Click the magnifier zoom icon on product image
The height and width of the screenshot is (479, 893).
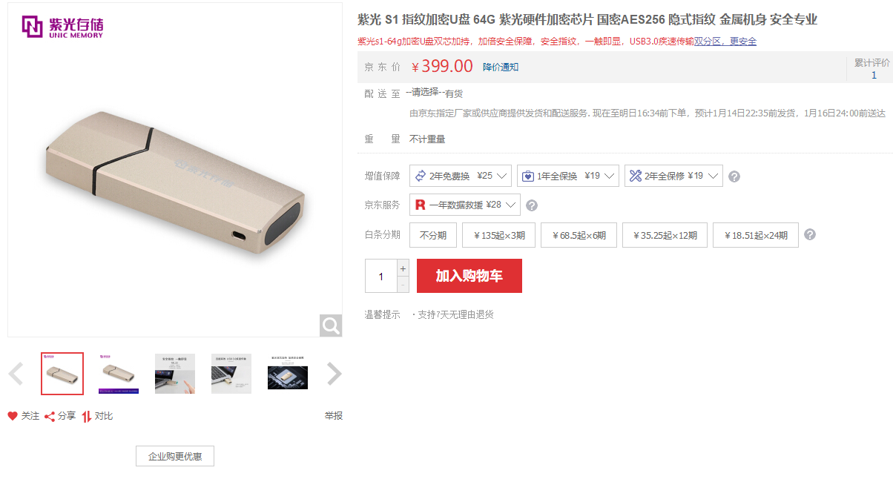pyautogui.click(x=331, y=325)
